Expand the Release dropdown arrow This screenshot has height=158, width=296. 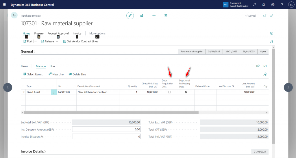click(x=57, y=41)
